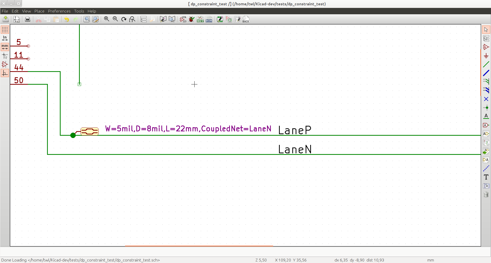Click the LaneP net label
This screenshot has width=491, height=263.
point(295,130)
